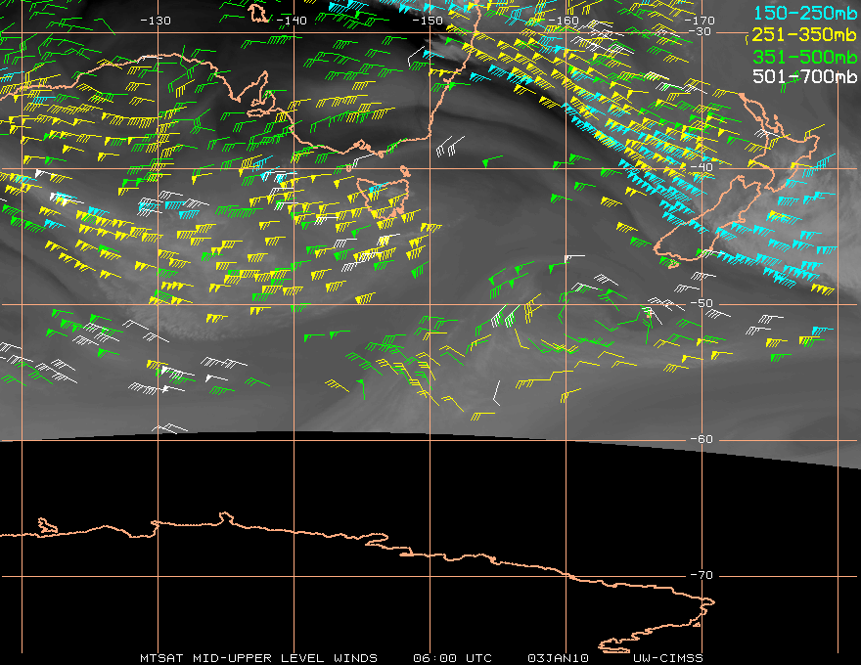
Task: Click the UW-CIMSS credit text
Action: pyautogui.click(x=667, y=658)
